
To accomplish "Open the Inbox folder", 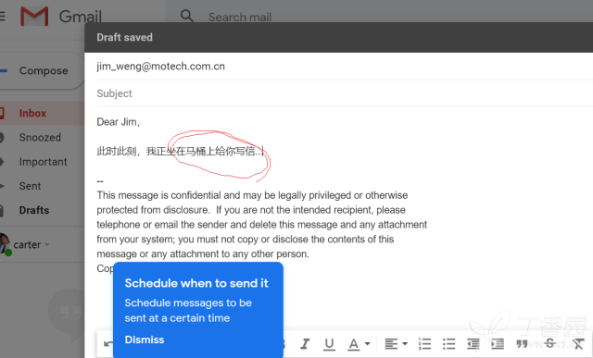I will (x=32, y=113).
